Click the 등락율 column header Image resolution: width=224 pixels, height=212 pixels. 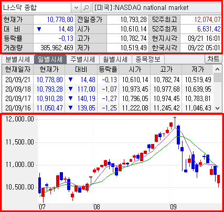pyautogui.click(x=108, y=70)
